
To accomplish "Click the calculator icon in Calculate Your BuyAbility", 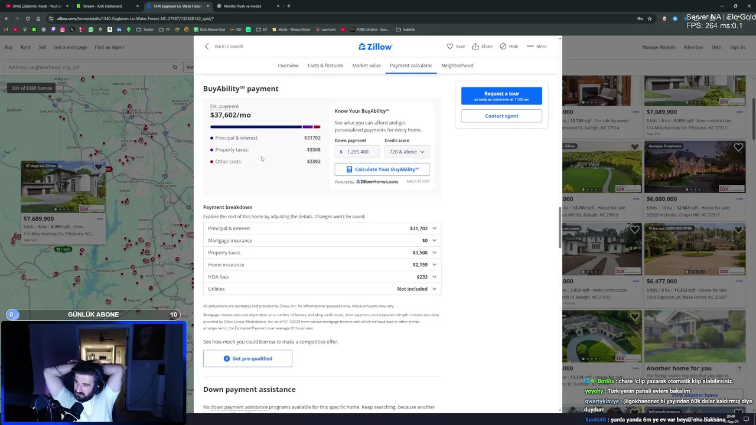I will (350, 169).
